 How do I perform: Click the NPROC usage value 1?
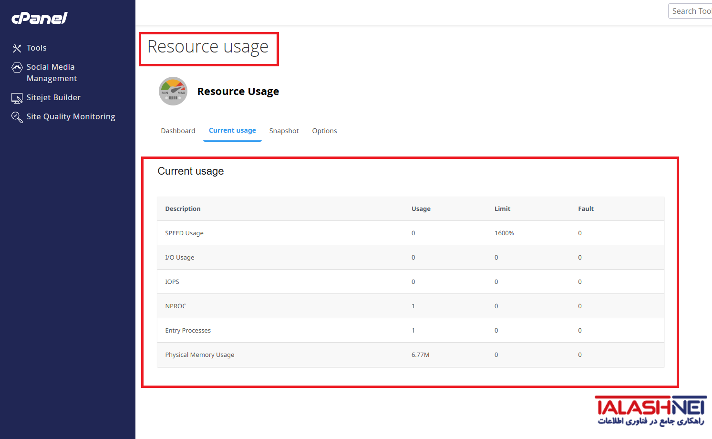(x=413, y=306)
